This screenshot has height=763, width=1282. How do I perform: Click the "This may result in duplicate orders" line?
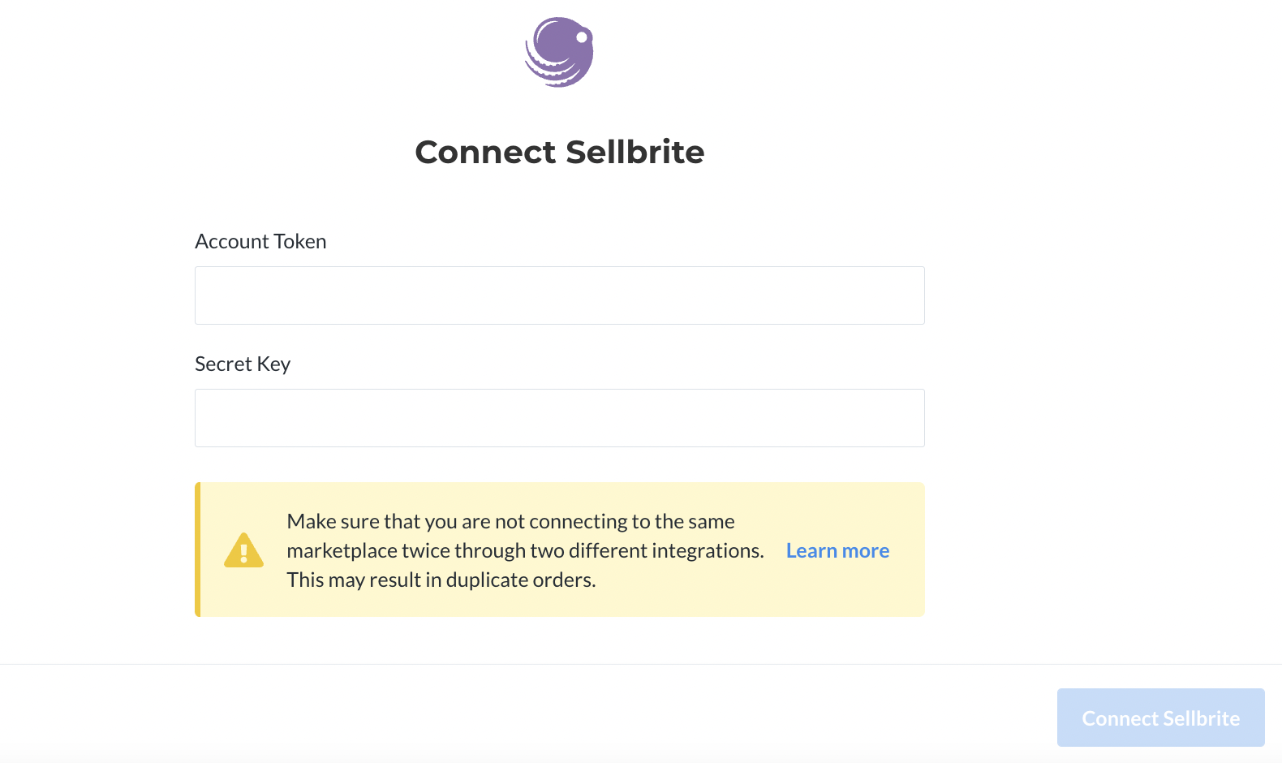(x=441, y=580)
